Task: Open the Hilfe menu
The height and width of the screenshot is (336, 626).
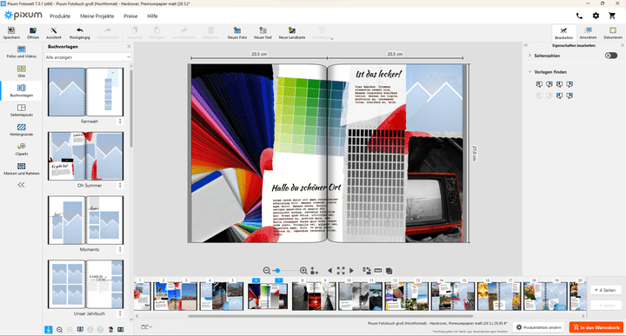Action: (152, 16)
